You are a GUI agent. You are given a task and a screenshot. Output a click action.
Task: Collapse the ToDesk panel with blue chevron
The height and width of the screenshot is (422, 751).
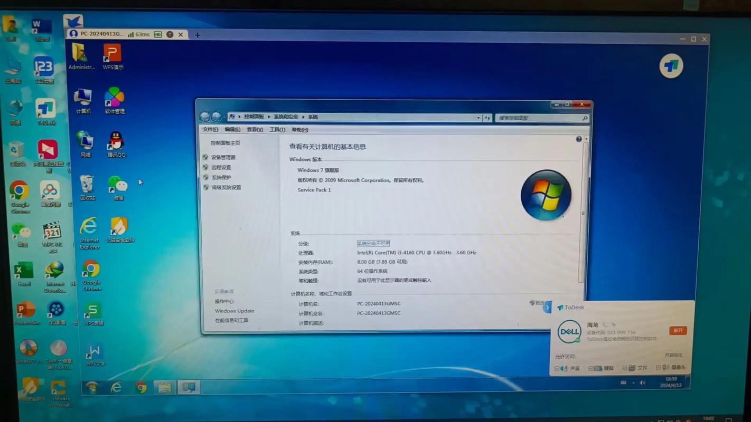547,307
